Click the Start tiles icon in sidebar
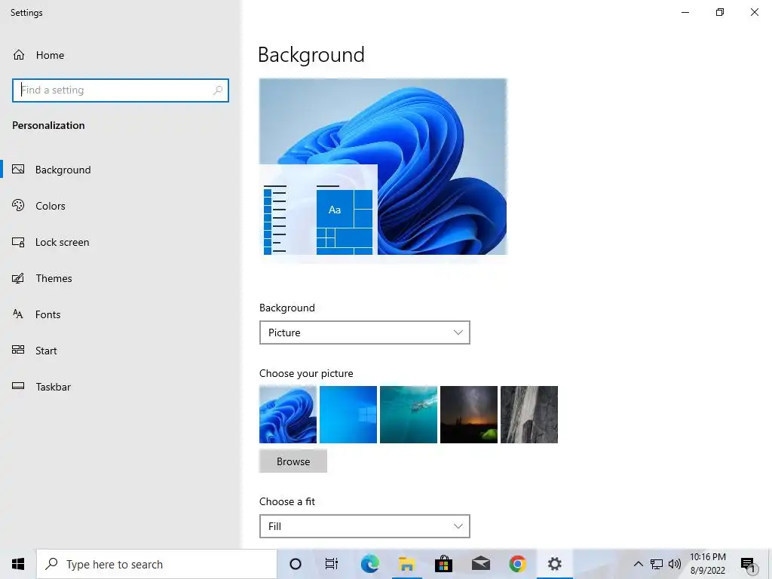The height and width of the screenshot is (579, 772). pyautogui.click(x=18, y=350)
